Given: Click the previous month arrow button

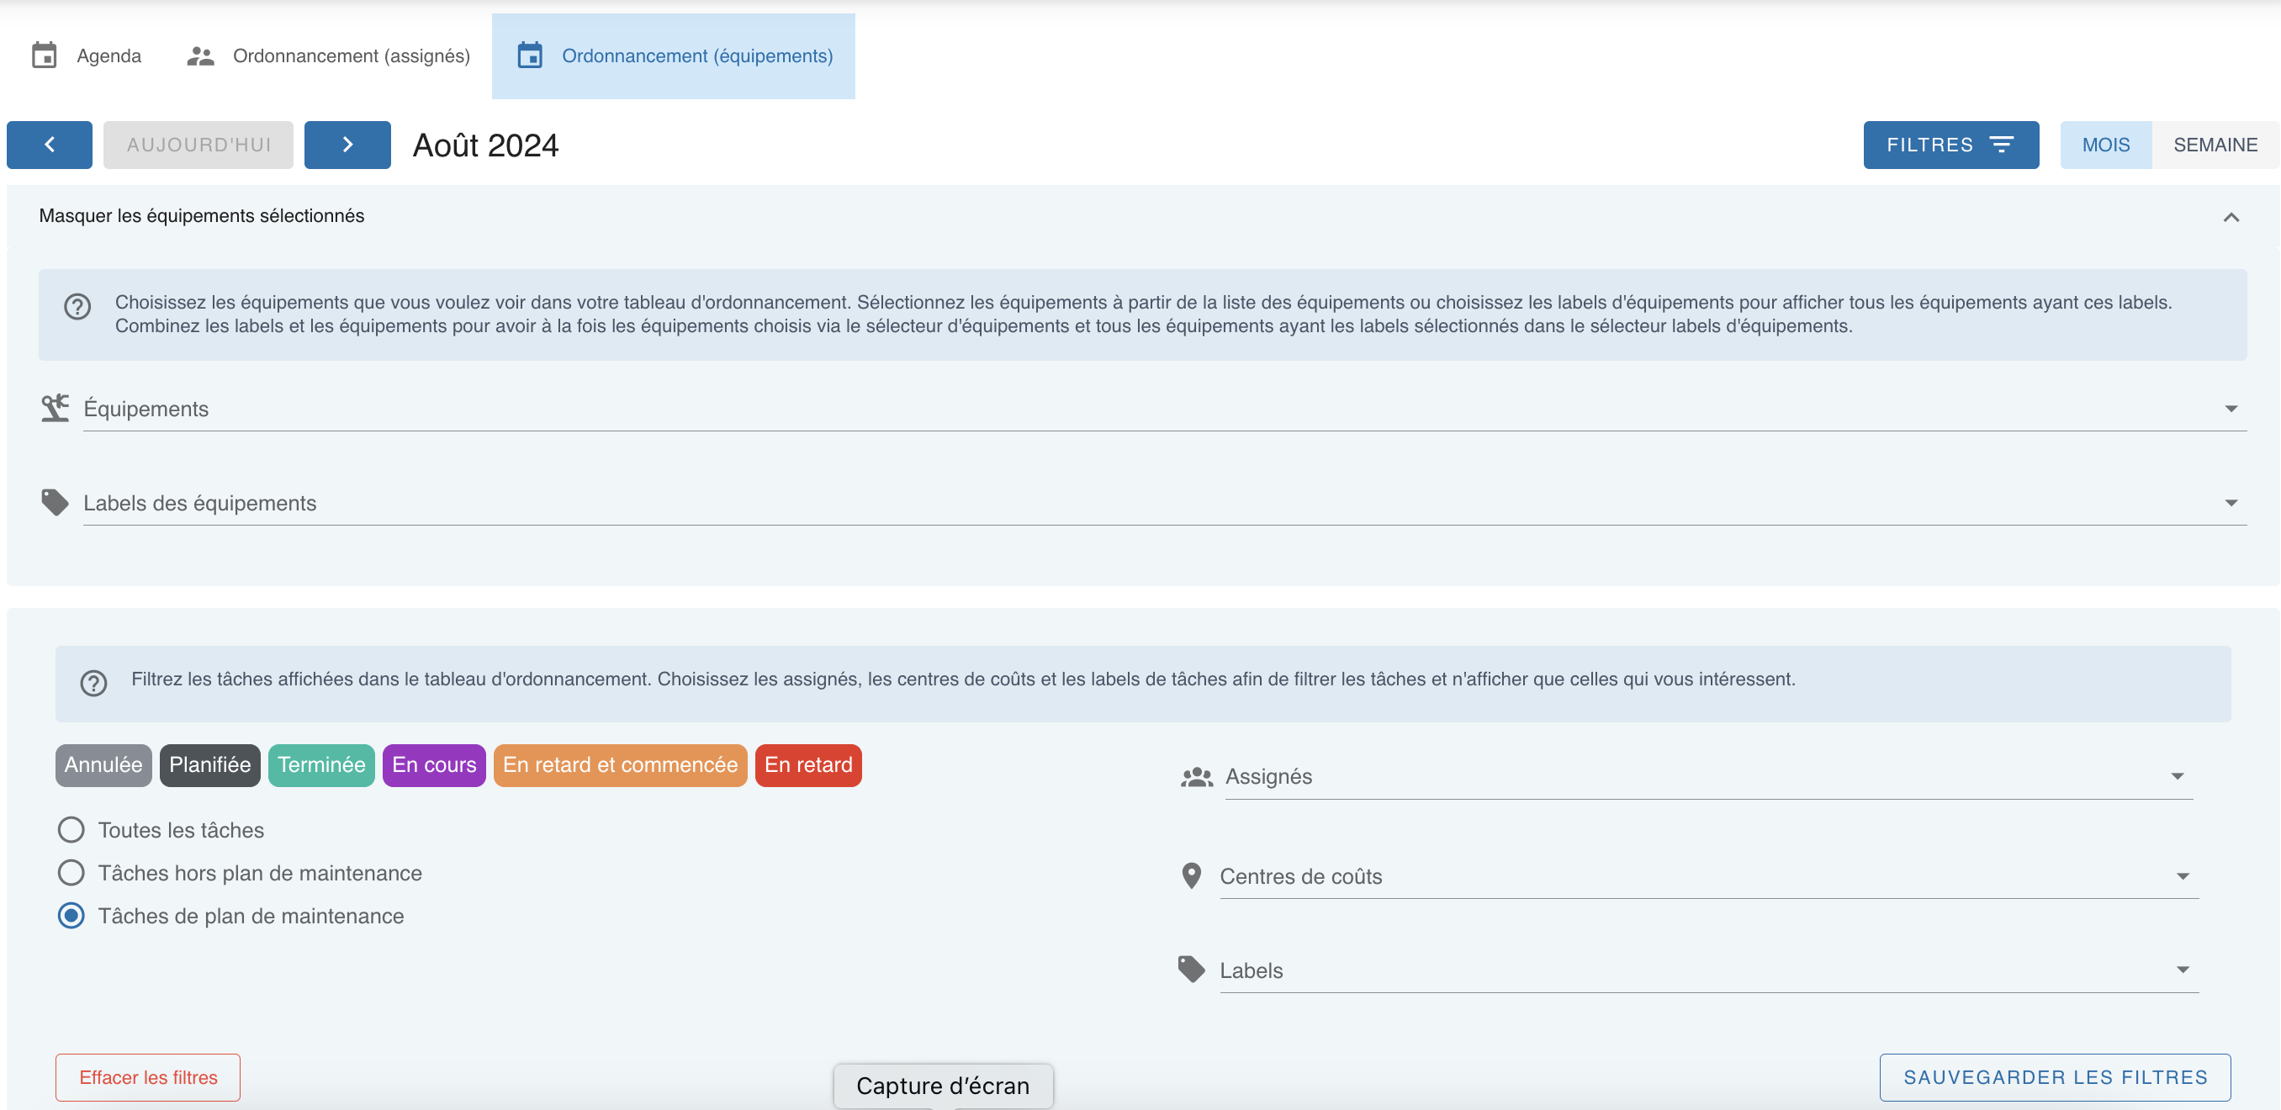Looking at the screenshot, I should (50, 145).
